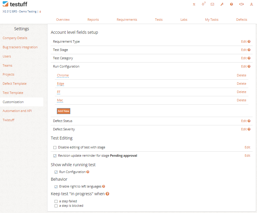The height and width of the screenshot is (213, 257).
Task: Click Chrome configuration name
Action: 63,75
